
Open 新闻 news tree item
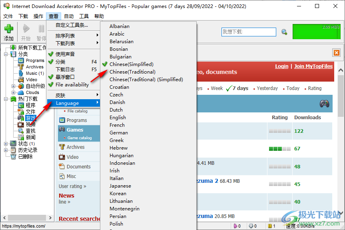coord(30,137)
